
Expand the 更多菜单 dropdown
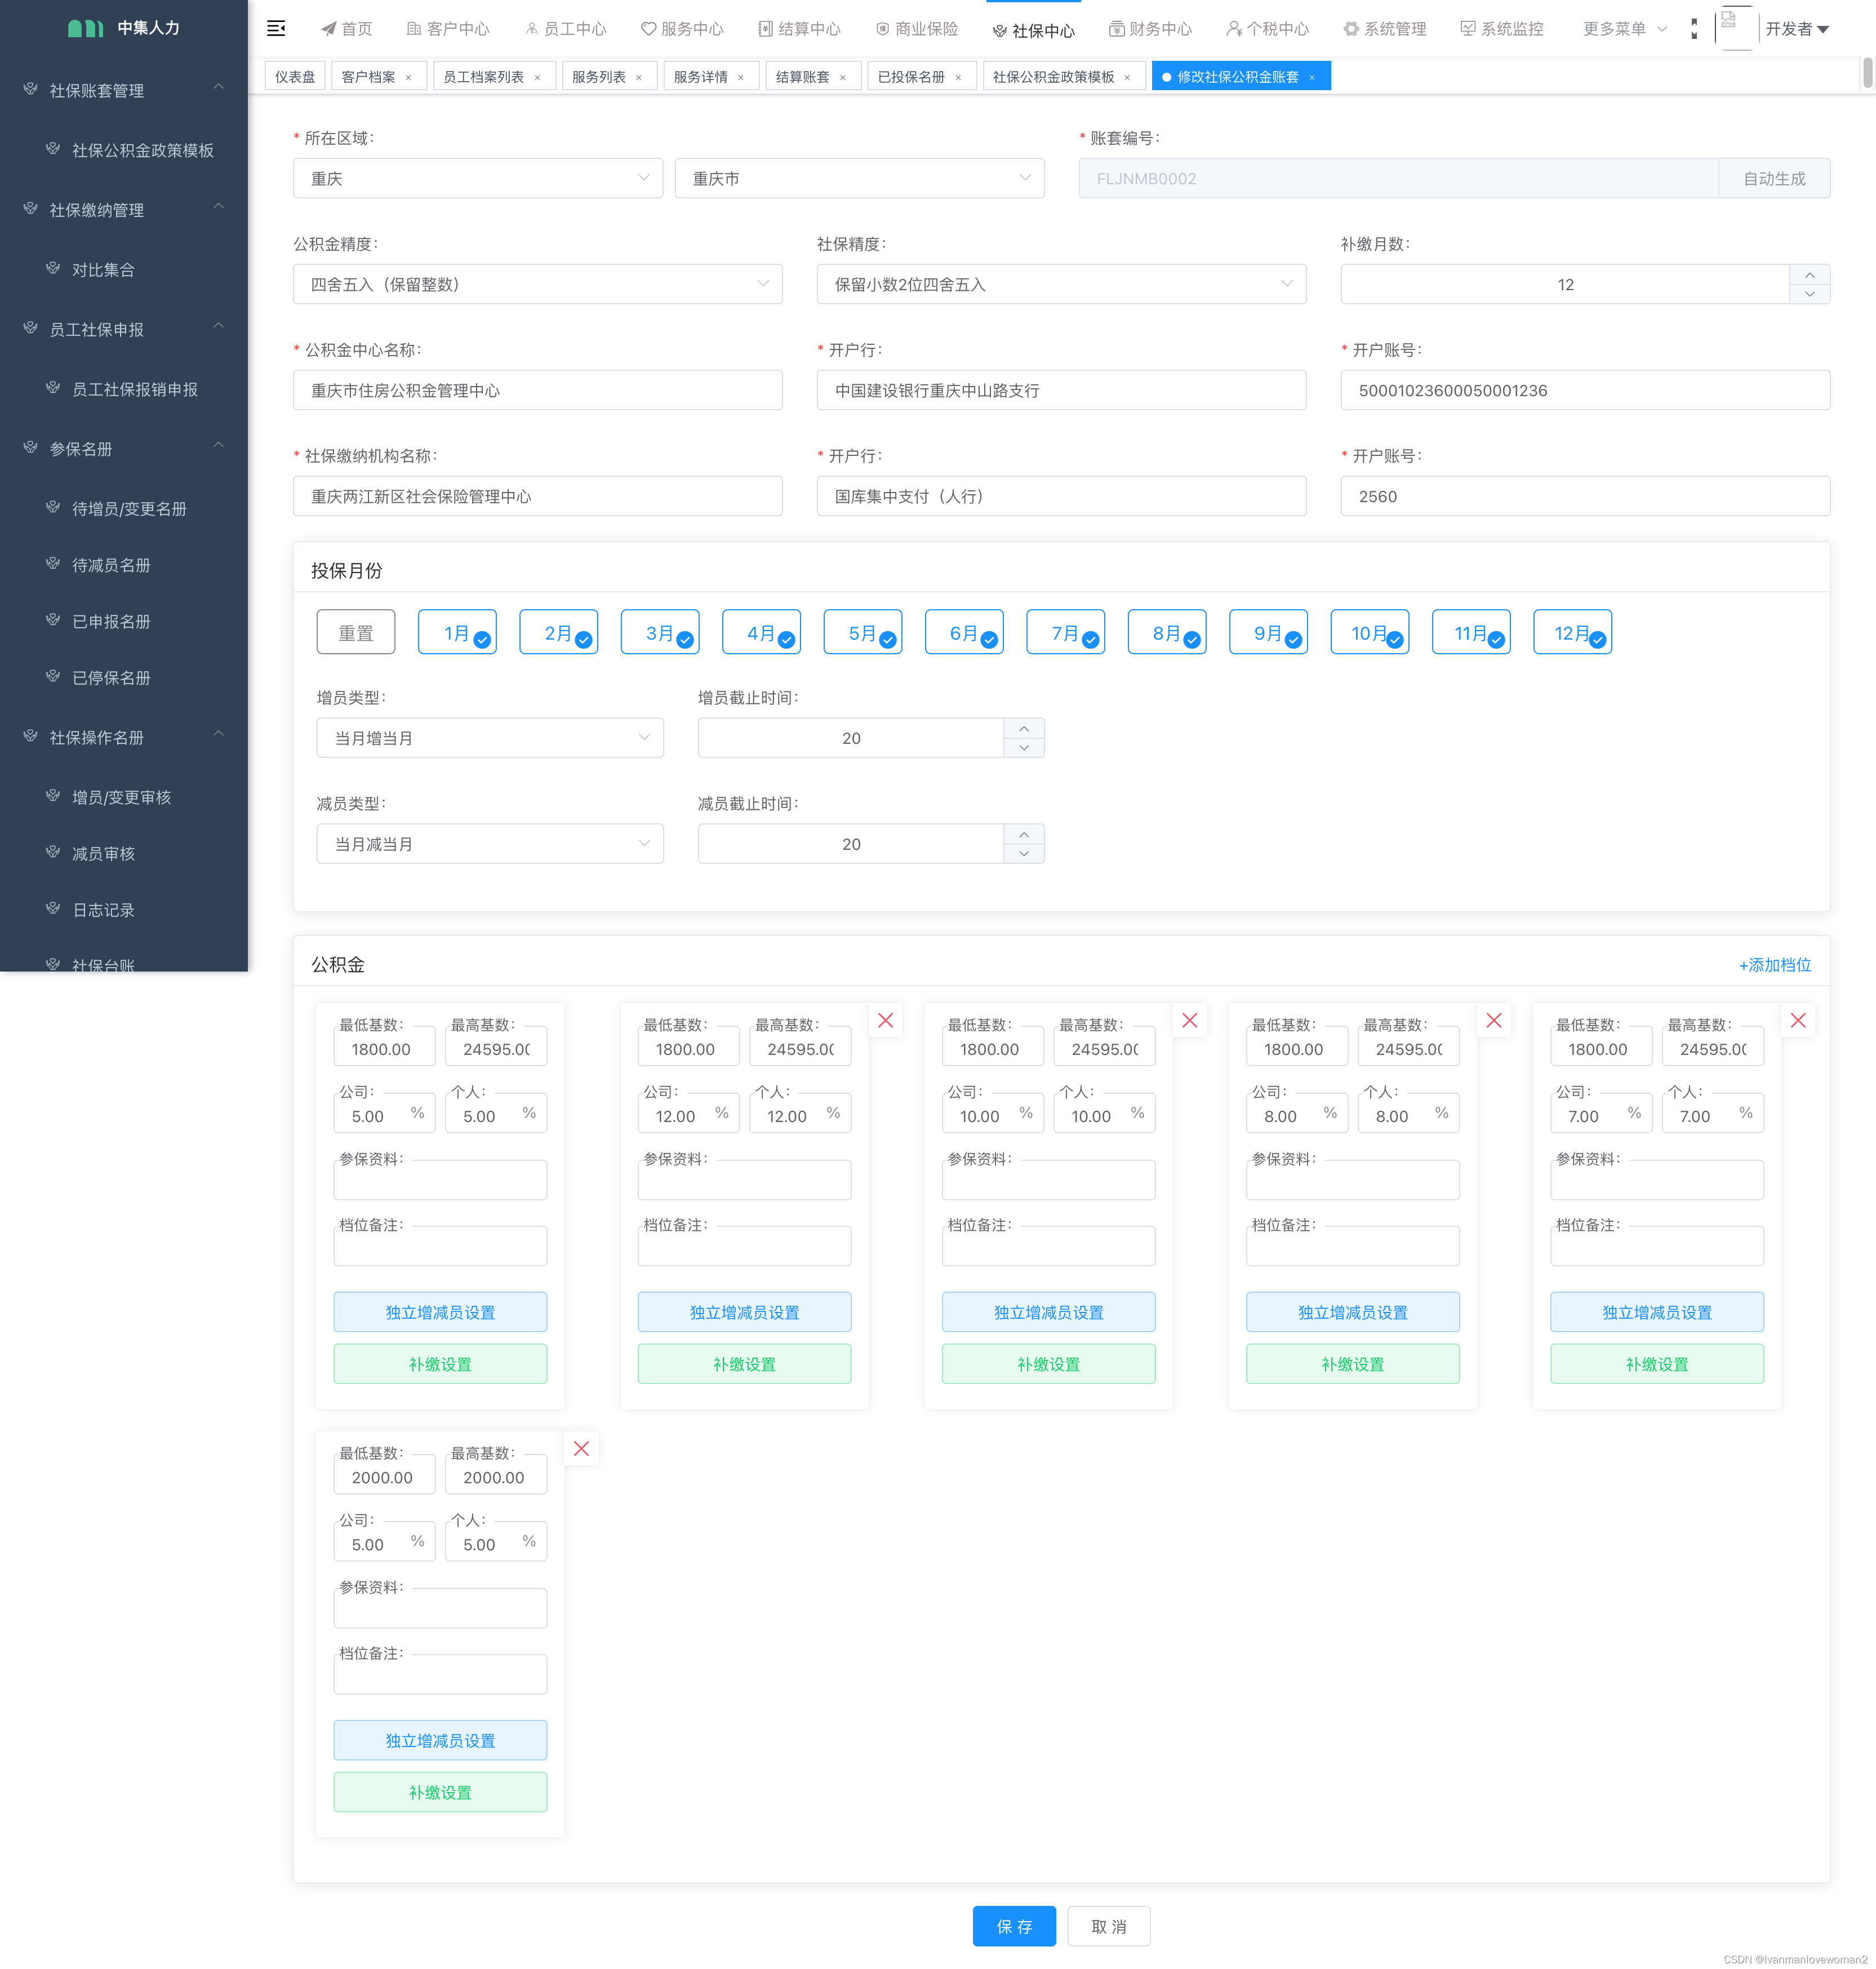point(1625,29)
